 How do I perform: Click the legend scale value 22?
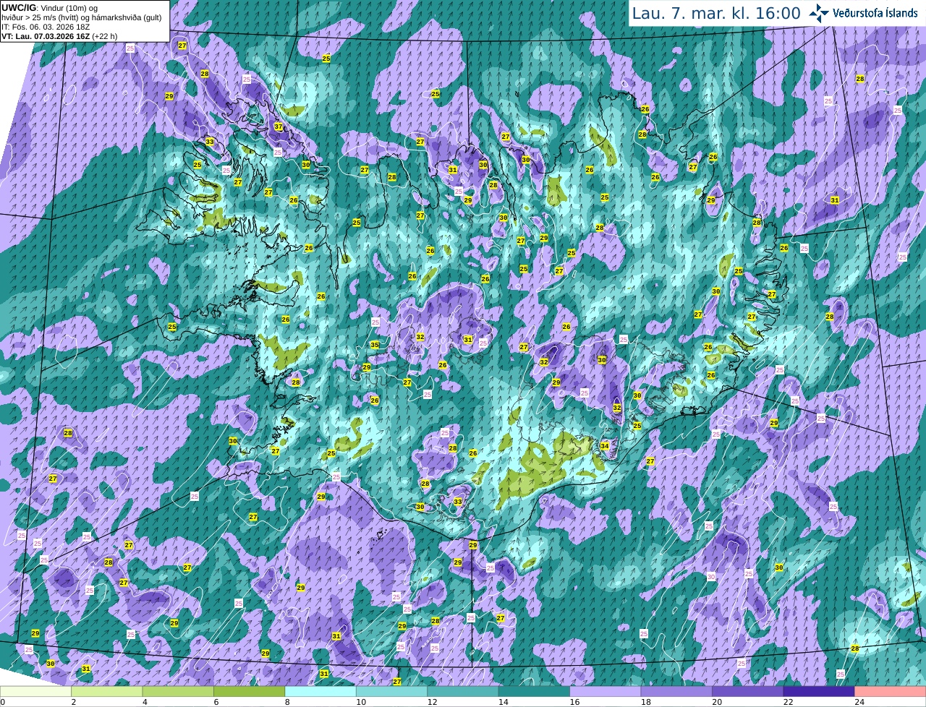coord(788,702)
